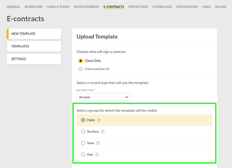Click 'Select a group' visibility instruction text
Image resolution: width=232 pixels, height=168 pixels.
pos(117,111)
